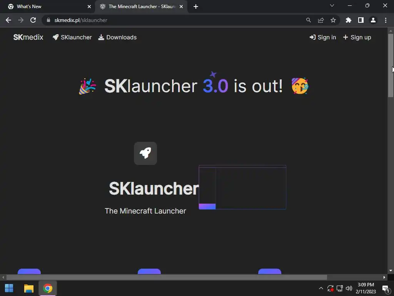Click the address bar URL field
394x296 pixels.
pyautogui.click(x=176, y=20)
